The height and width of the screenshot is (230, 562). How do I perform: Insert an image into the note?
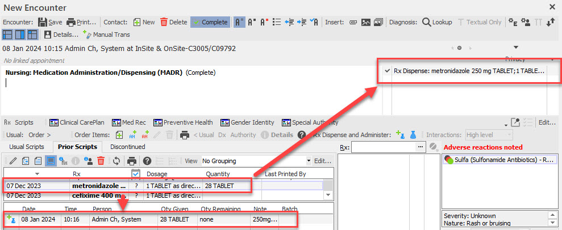[365, 22]
